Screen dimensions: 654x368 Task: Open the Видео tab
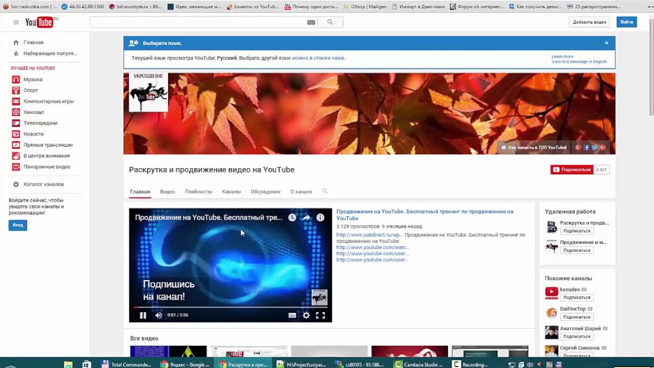click(x=168, y=192)
